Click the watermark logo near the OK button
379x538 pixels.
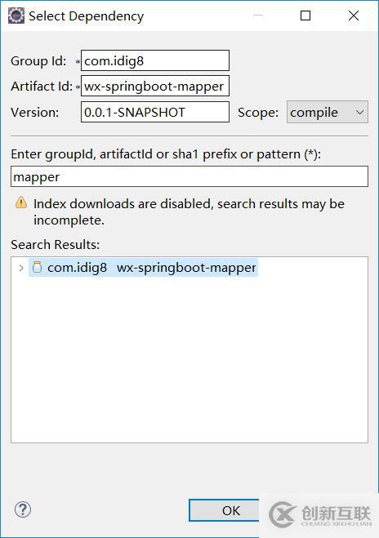click(320, 514)
